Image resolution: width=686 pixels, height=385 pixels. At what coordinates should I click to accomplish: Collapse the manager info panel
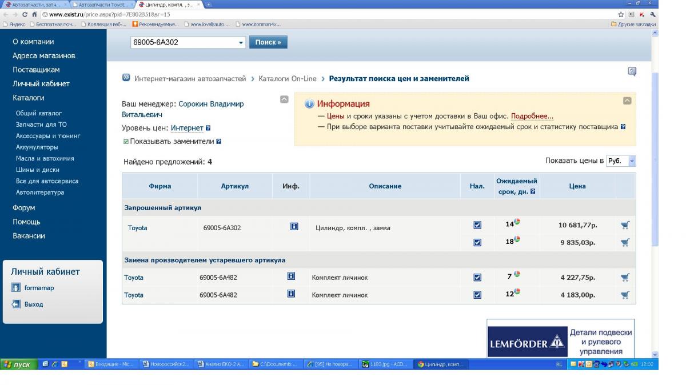coord(284,99)
